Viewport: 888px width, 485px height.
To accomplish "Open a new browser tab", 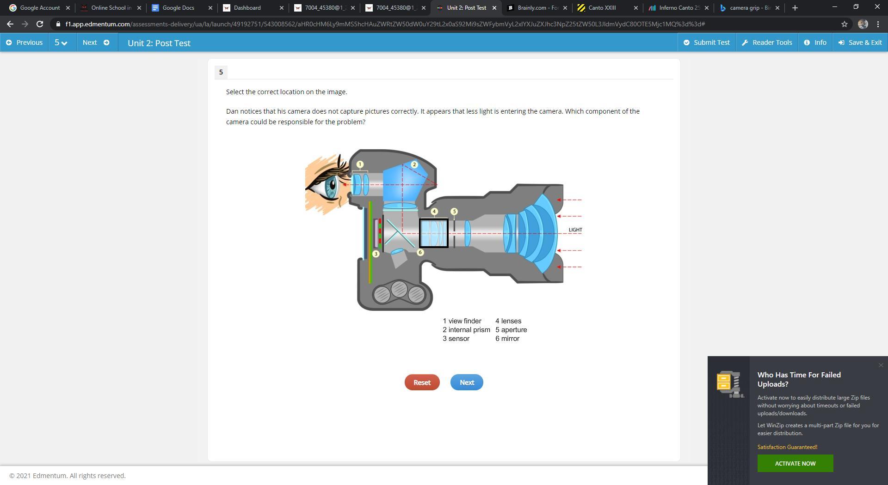I will pyautogui.click(x=795, y=8).
